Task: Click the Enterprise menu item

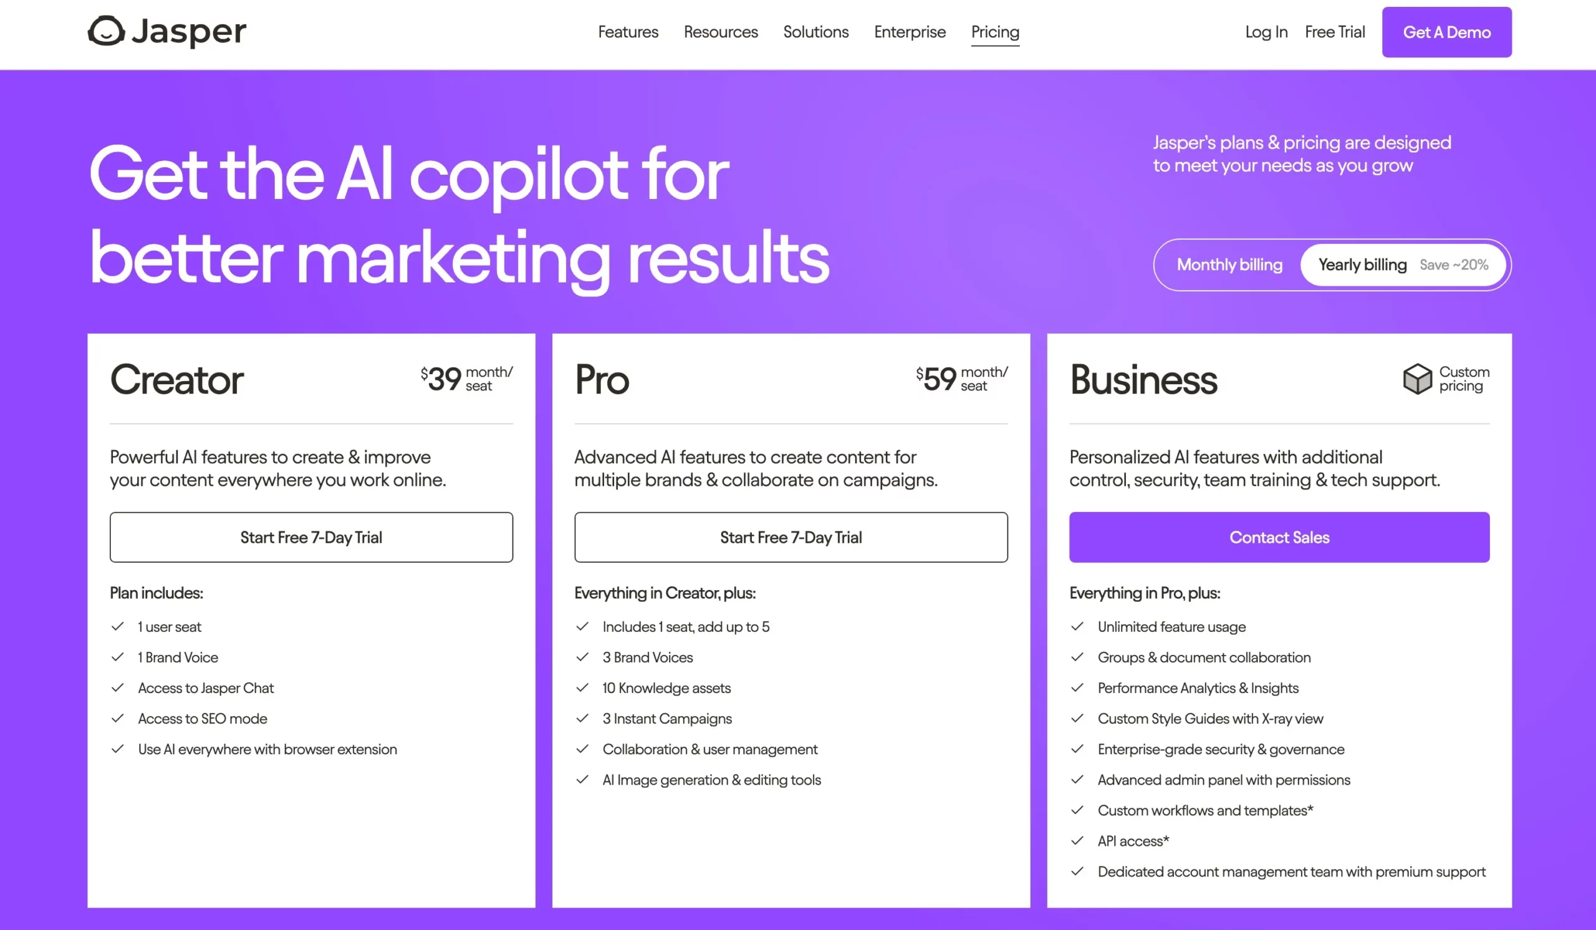Action: (x=910, y=32)
